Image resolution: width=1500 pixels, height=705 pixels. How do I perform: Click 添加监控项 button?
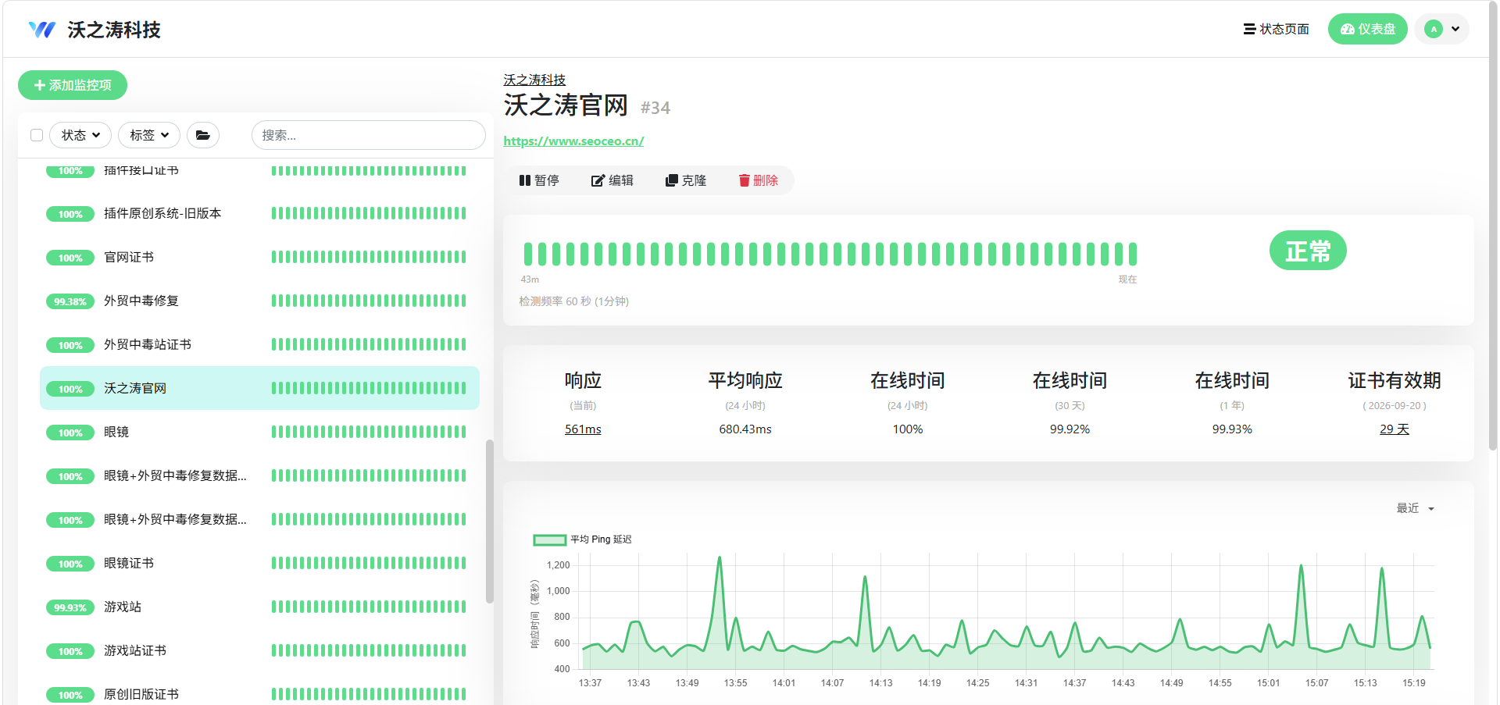73,85
